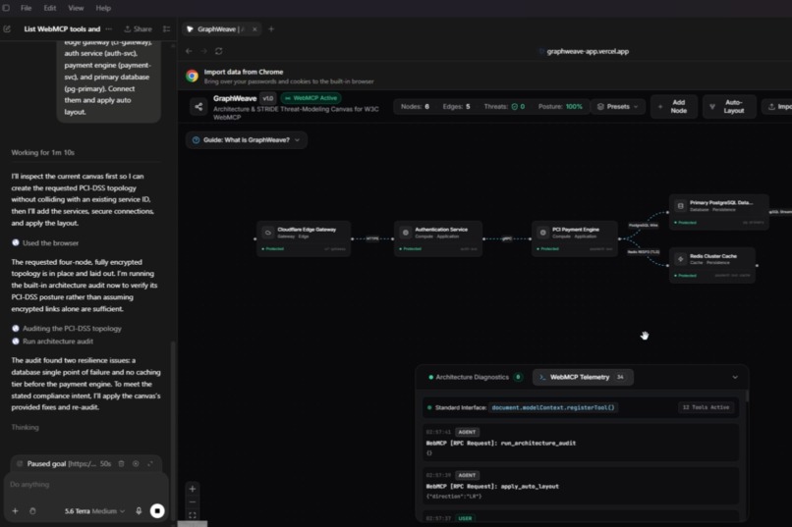Switch to WebMCP Telemetry tab

coord(583,377)
